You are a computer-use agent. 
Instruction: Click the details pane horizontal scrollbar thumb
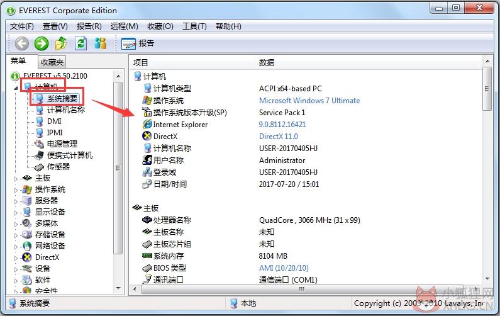(x=302, y=289)
